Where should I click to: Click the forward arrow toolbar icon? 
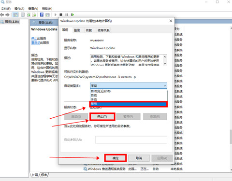(x=7, y=15)
